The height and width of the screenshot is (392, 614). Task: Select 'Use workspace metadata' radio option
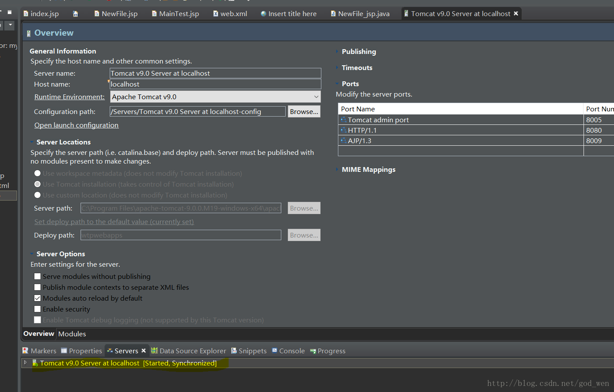(x=37, y=173)
